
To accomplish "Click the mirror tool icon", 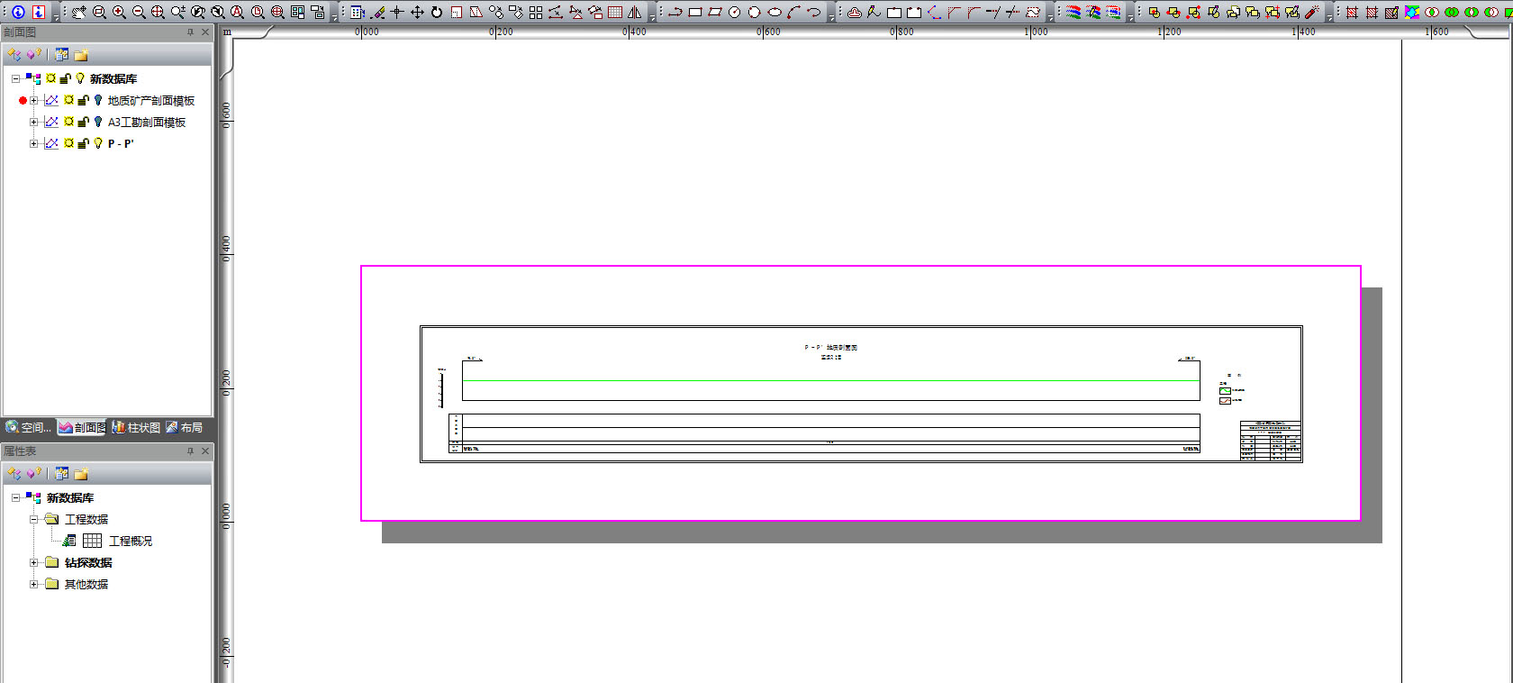I will (635, 12).
